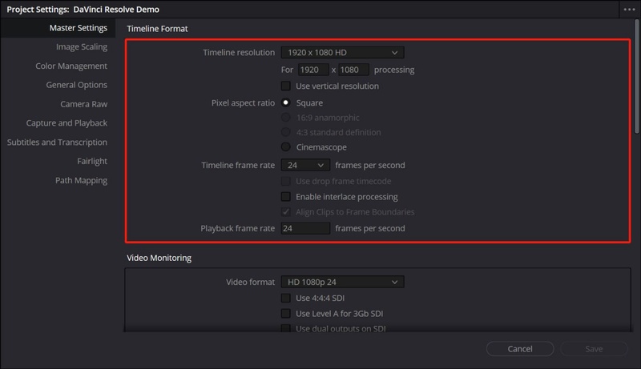This screenshot has height=369, width=641.
Task: Switch to Image Scaling settings
Action: click(82, 47)
